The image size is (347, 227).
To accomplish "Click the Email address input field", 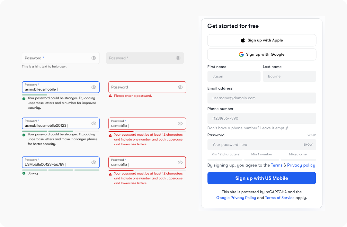I will (x=262, y=98).
